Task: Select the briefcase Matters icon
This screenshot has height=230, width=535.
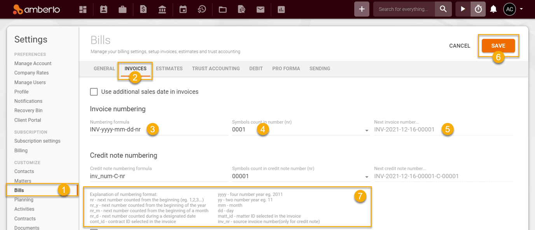Action: click(x=122, y=9)
